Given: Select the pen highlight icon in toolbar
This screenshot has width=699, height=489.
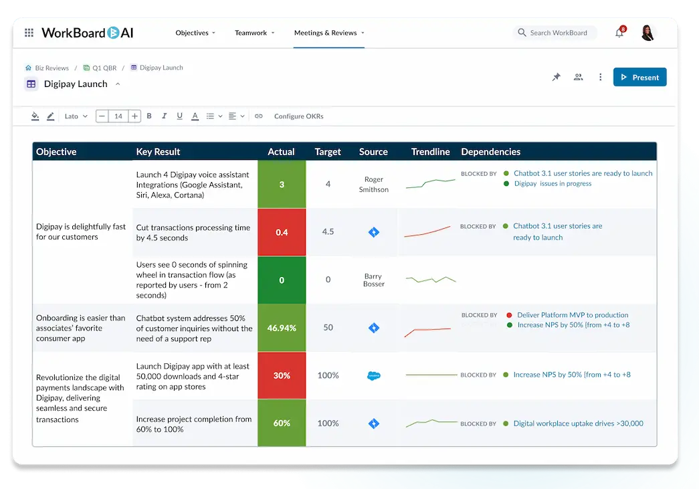Looking at the screenshot, I should [50, 116].
